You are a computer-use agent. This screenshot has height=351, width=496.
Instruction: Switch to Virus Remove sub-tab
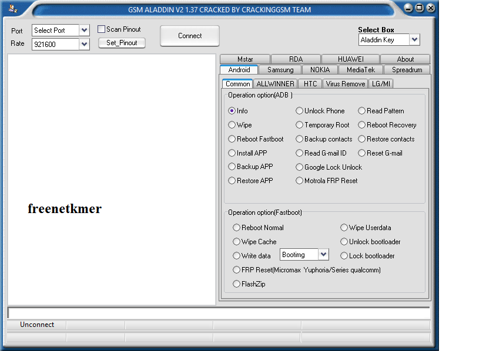345,84
